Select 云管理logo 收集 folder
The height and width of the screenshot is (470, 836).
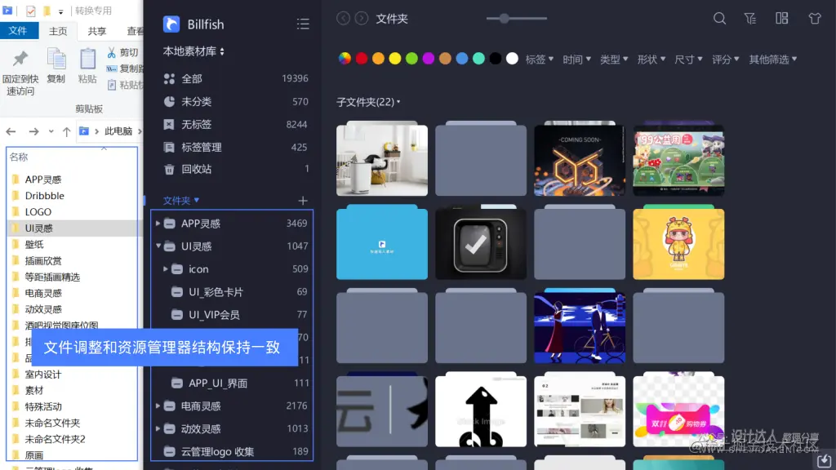click(233, 452)
